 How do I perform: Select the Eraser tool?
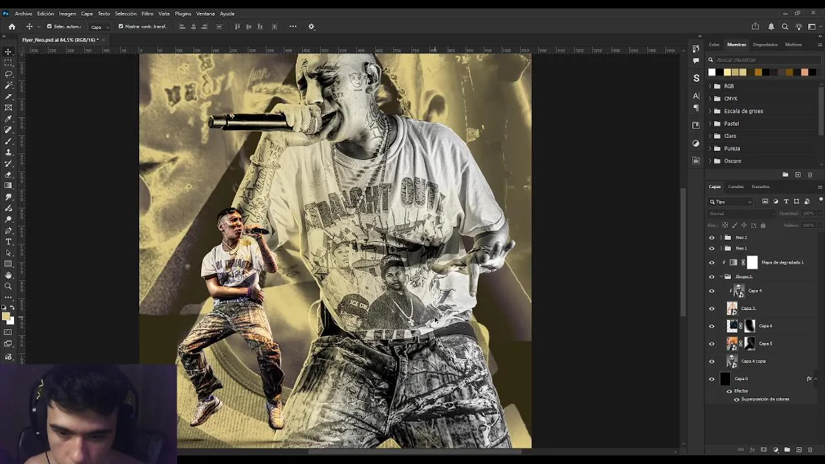click(x=8, y=175)
